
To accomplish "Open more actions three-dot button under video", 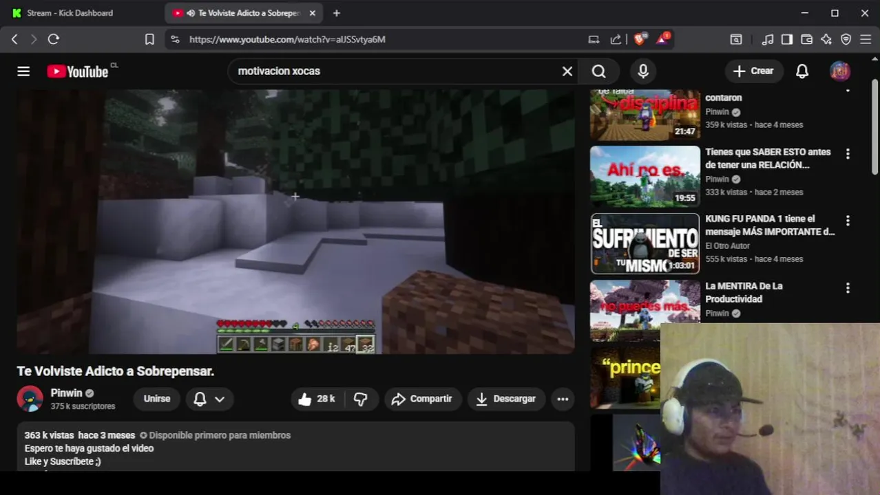I will click(563, 399).
